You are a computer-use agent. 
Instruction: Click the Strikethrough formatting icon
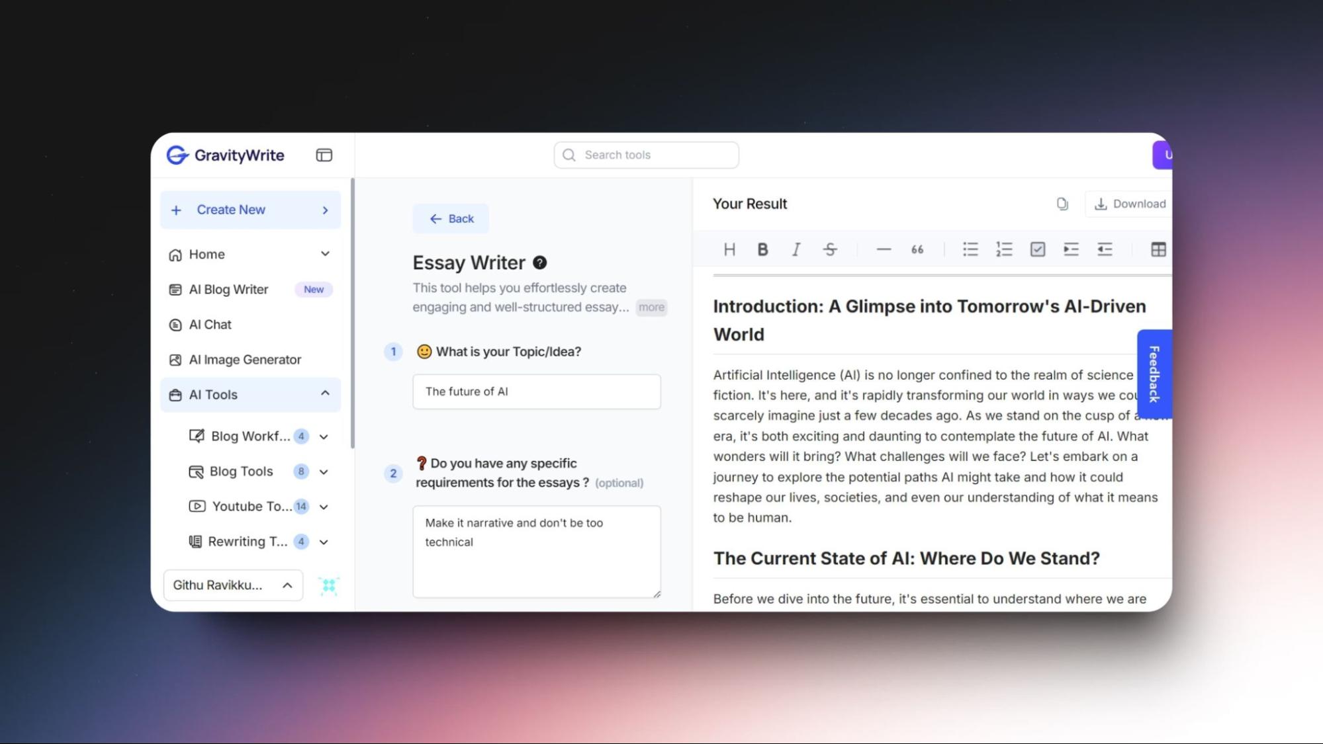(829, 248)
